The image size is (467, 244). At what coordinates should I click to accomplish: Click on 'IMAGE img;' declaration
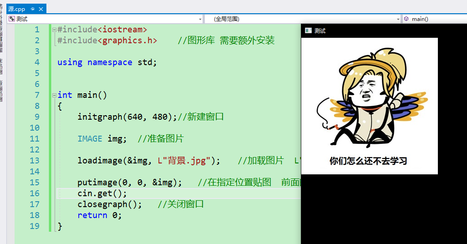click(102, 138)
